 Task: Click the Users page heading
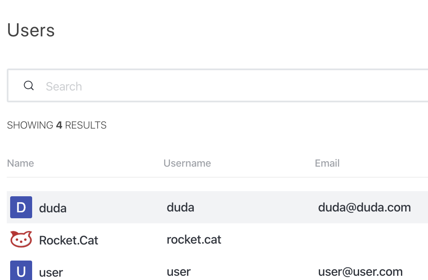click(x=31, y=30)
